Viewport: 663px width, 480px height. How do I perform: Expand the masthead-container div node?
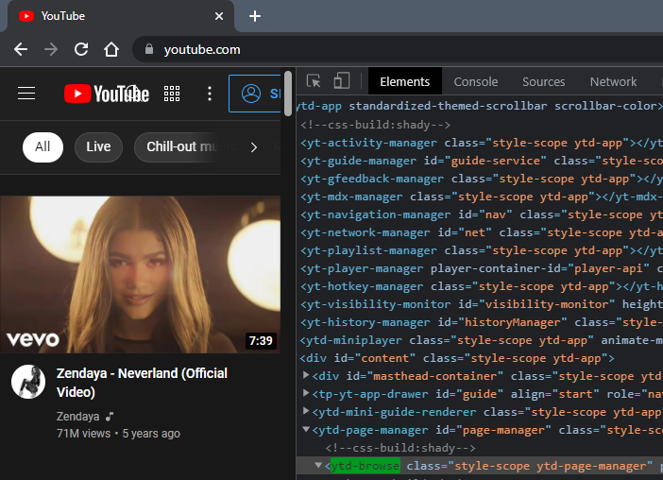[x=306, y=375]
